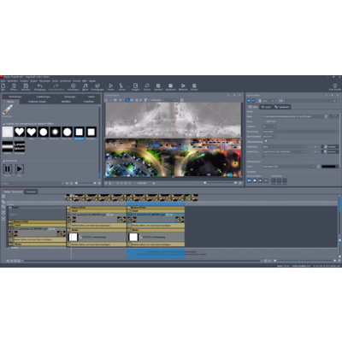Viewport: 342px width, 342px height.
Task: Click the Hinzufügen toolbar icon
Action: [x=74, y=86]
